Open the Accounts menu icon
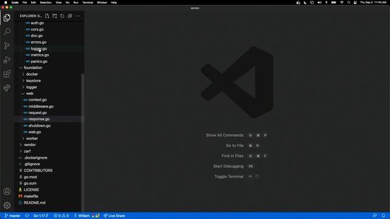 click(7, 192)
